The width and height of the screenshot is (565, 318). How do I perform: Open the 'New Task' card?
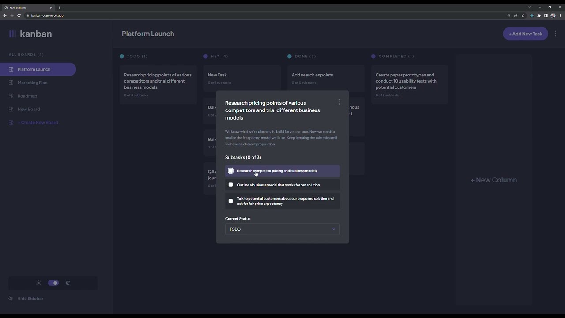pos(242,78)
